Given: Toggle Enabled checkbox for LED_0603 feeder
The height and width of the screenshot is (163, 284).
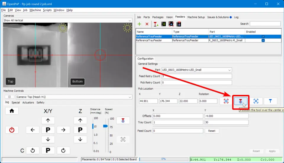Looking at the screenshot, I should [x=263, y=37].
